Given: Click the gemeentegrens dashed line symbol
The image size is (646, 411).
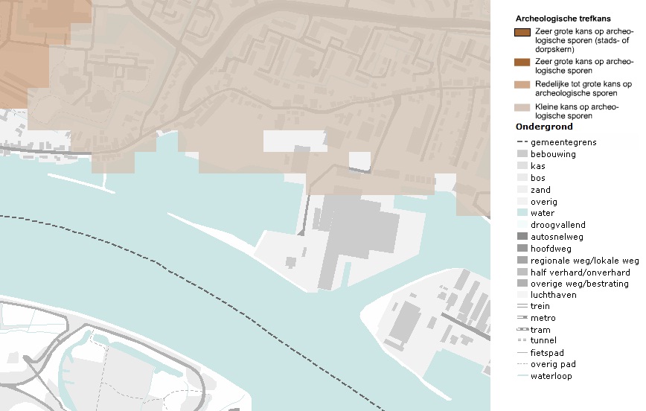Looking at the screenshot, I should [x=522, y=141].
